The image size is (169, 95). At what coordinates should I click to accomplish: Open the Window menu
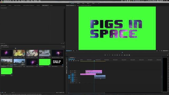tap(35, 1)
